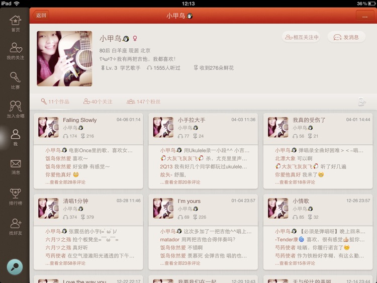Open the I'm yours song thumbnail
This screenshot has width=377, height=283.
pos(163,208)
